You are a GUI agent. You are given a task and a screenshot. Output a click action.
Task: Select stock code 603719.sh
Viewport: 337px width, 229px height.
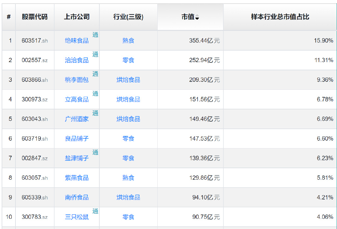[35, 139]
